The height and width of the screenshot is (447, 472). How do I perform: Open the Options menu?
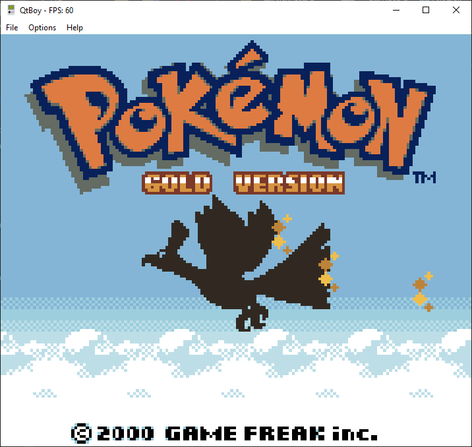coord(42,28)
